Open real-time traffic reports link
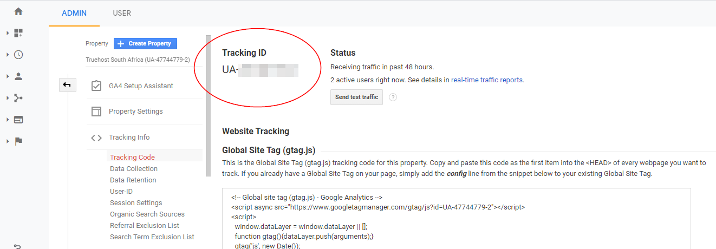Viewport: 716px width, 249px height. pos(487,80)
